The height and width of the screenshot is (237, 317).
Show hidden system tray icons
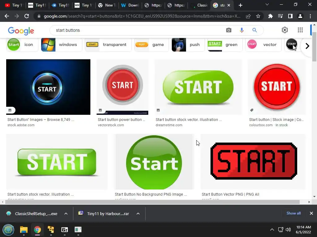[x=272, y=230]
